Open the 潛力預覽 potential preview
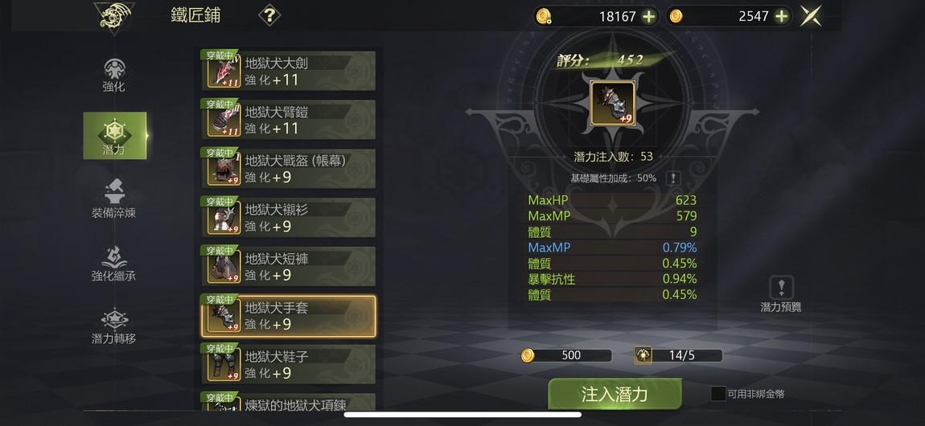925x426 pixels. pyautogui.click(x=781, y=294)
